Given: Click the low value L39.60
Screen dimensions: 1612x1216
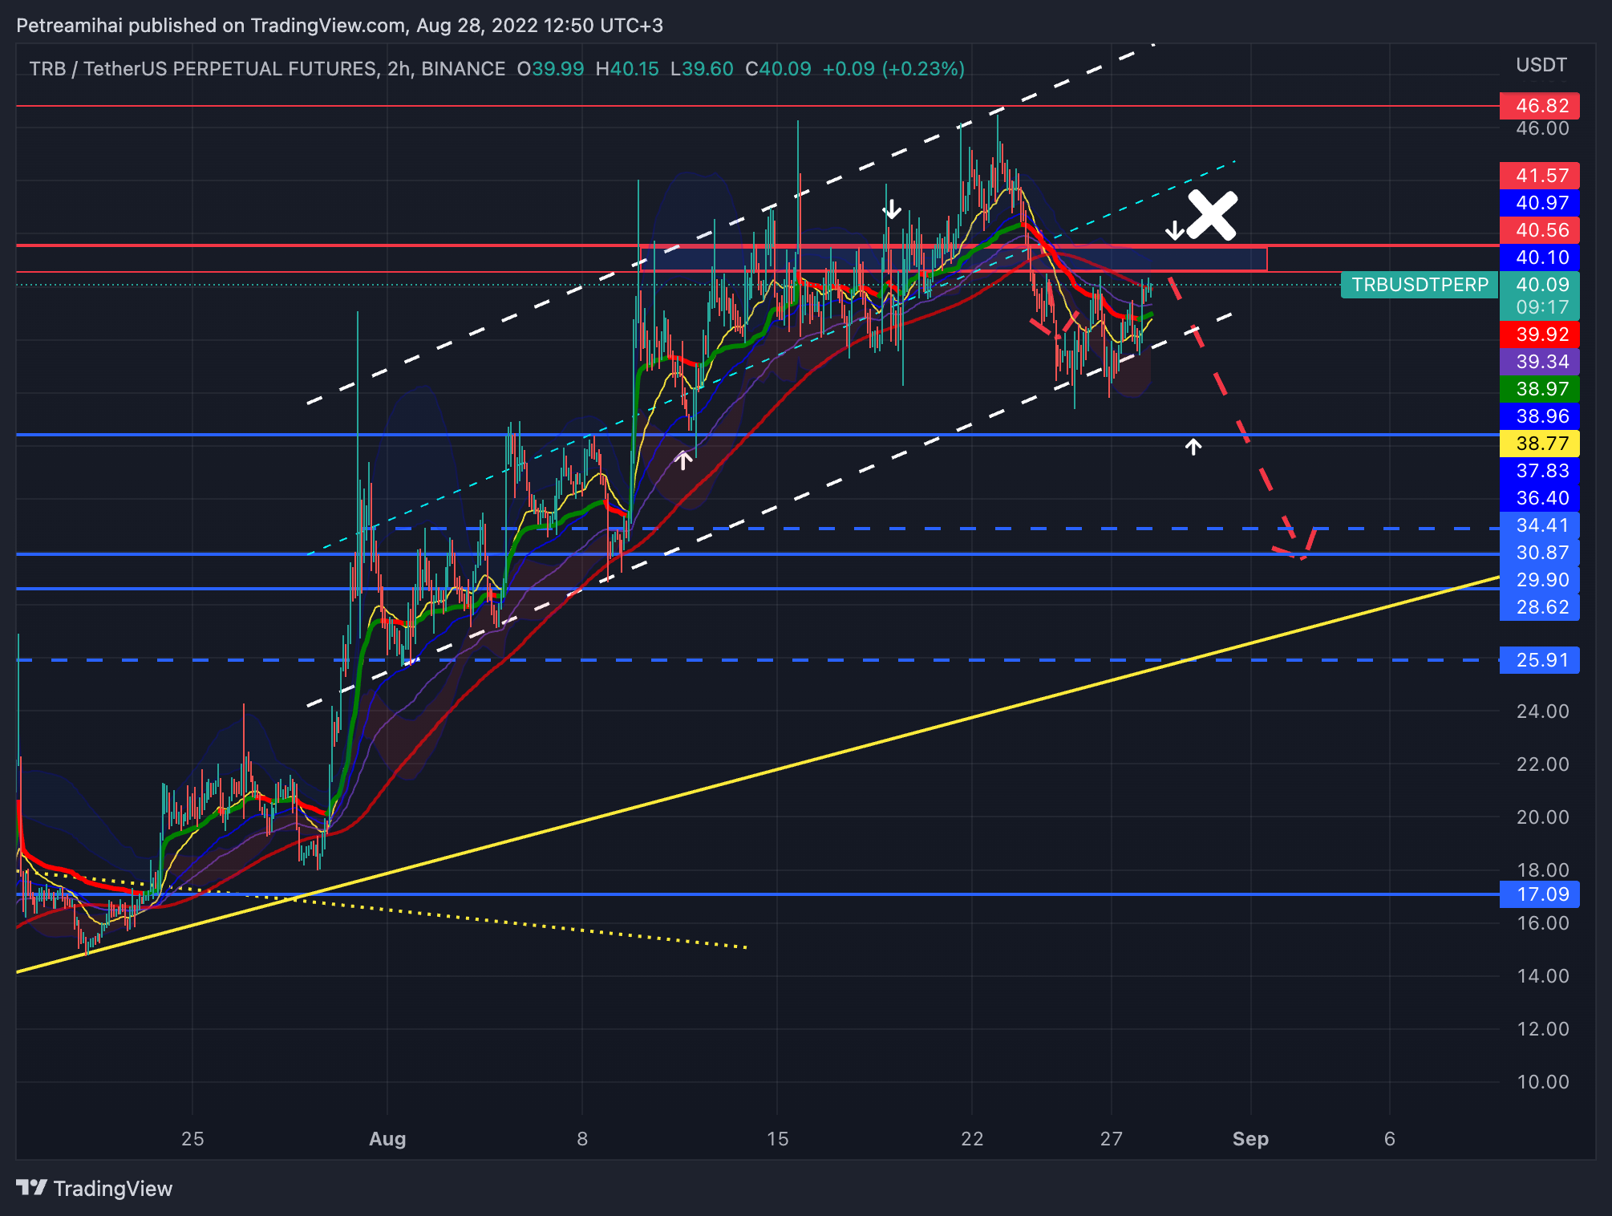Looking at the screenshot, I should [x=702, y=69].
